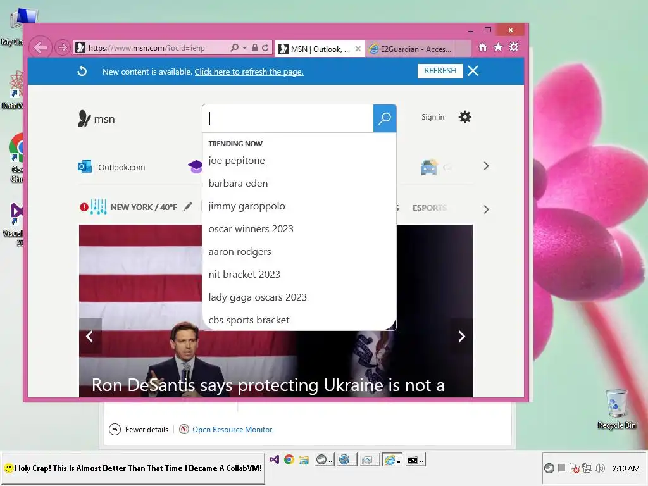Show next carousel slide with right arrow
The width and height of the screenshot is (648, 486).
(461, 337)
